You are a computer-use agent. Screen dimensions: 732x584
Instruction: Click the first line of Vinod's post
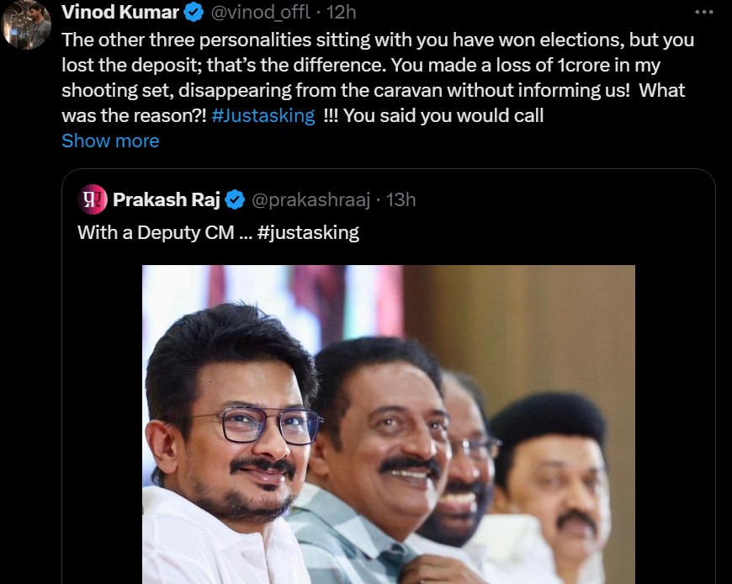pyautogui.click(x=379, y=40)
